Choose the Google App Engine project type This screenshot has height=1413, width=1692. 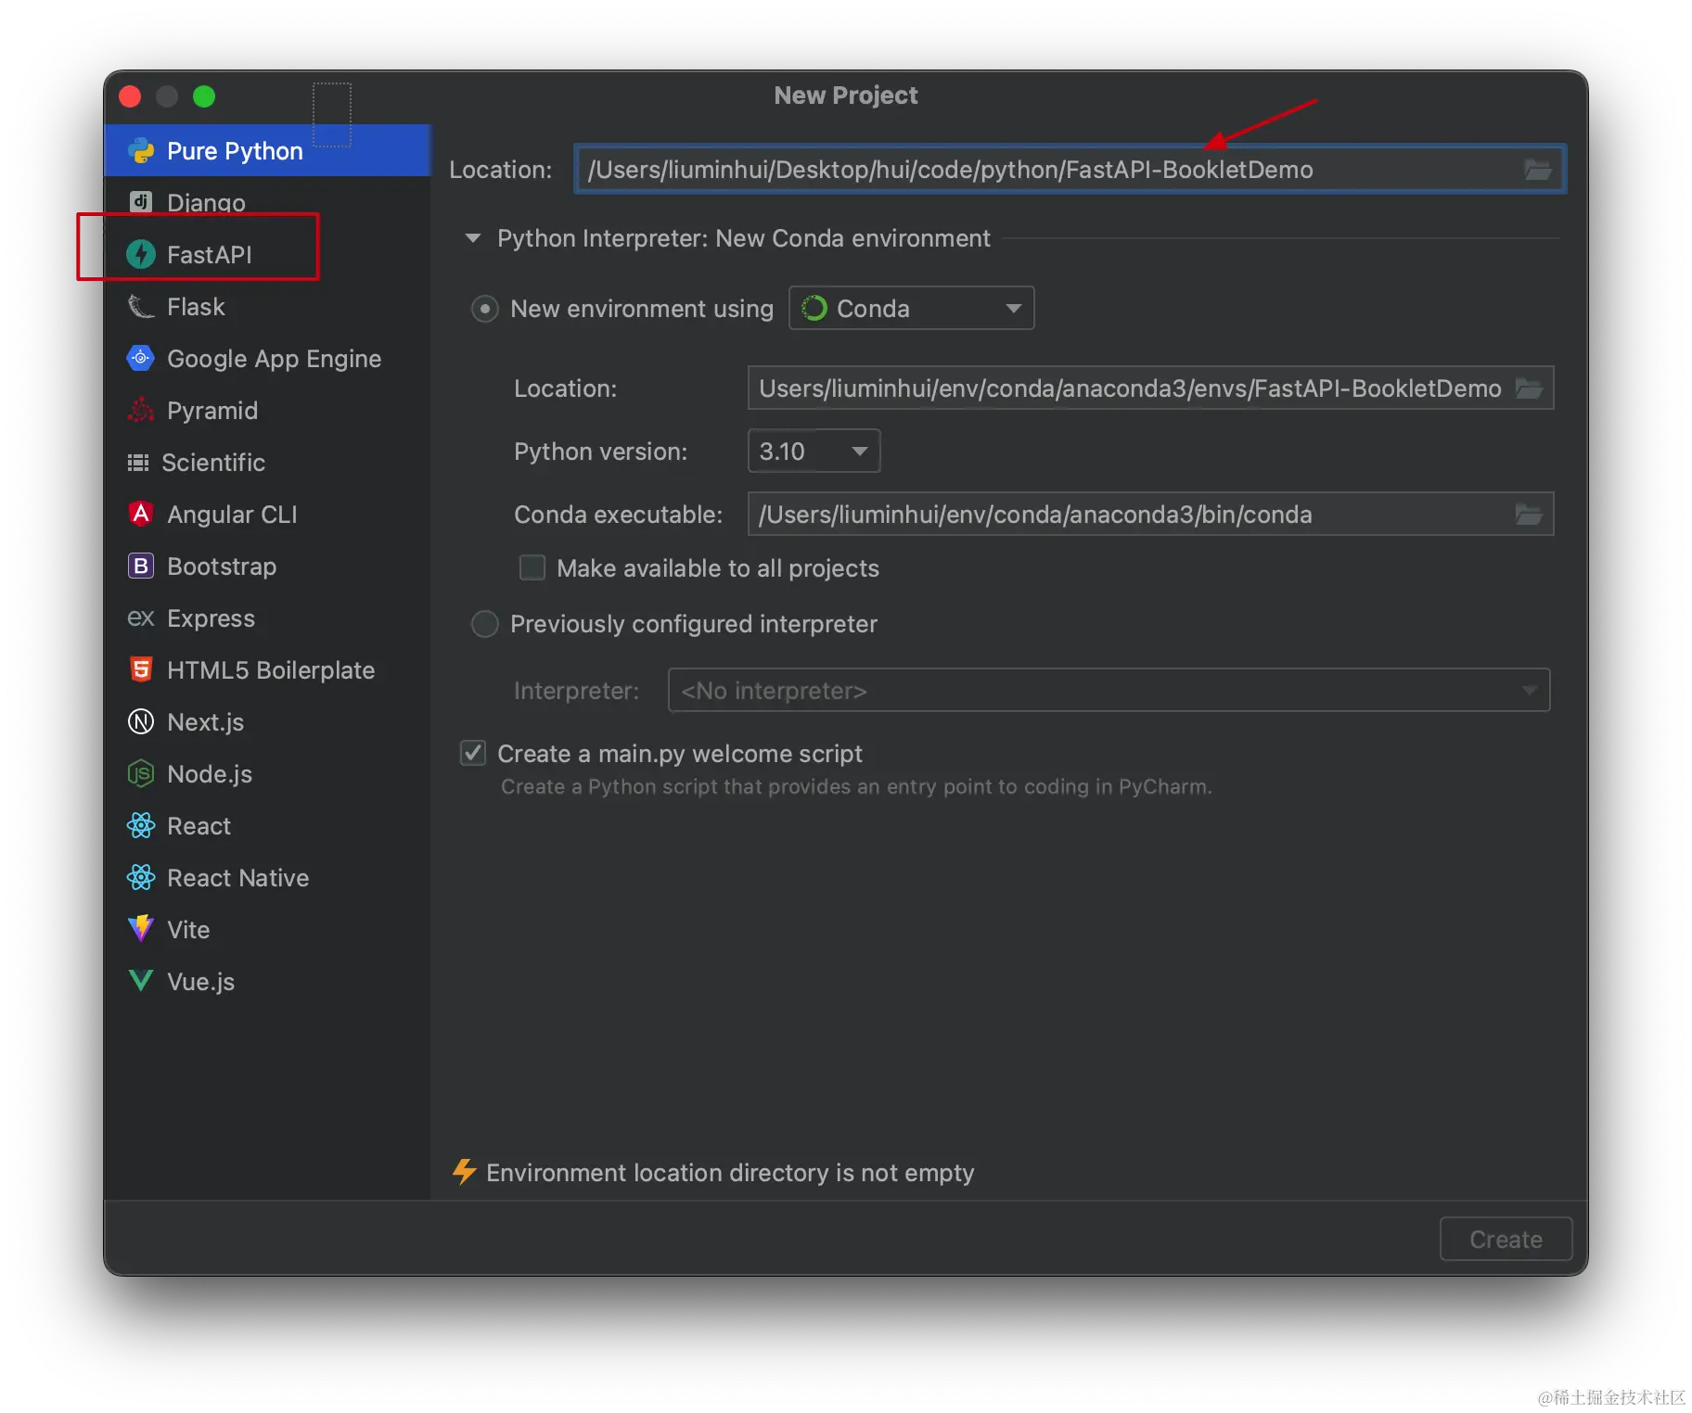click(268, 358)
